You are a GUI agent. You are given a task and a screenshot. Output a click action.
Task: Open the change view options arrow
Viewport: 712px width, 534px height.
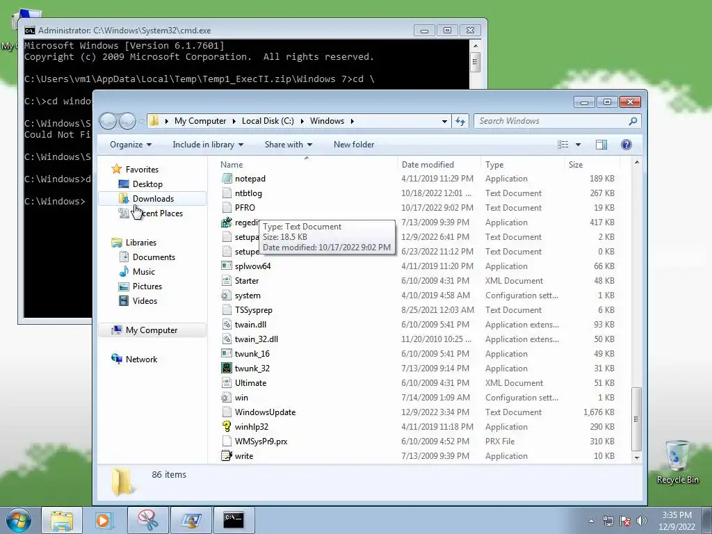point(578,145)
